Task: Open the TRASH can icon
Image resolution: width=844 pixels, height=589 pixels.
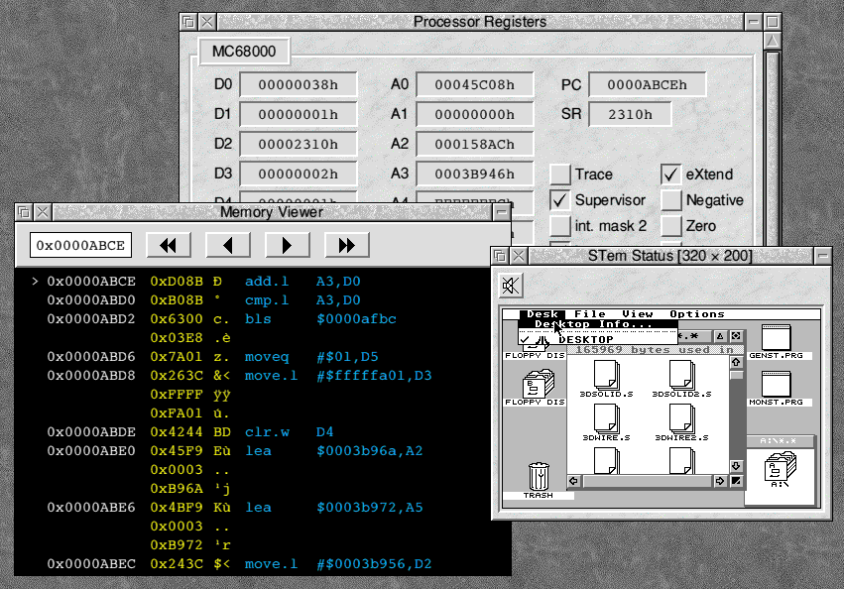Action: [x=538, y=477]
